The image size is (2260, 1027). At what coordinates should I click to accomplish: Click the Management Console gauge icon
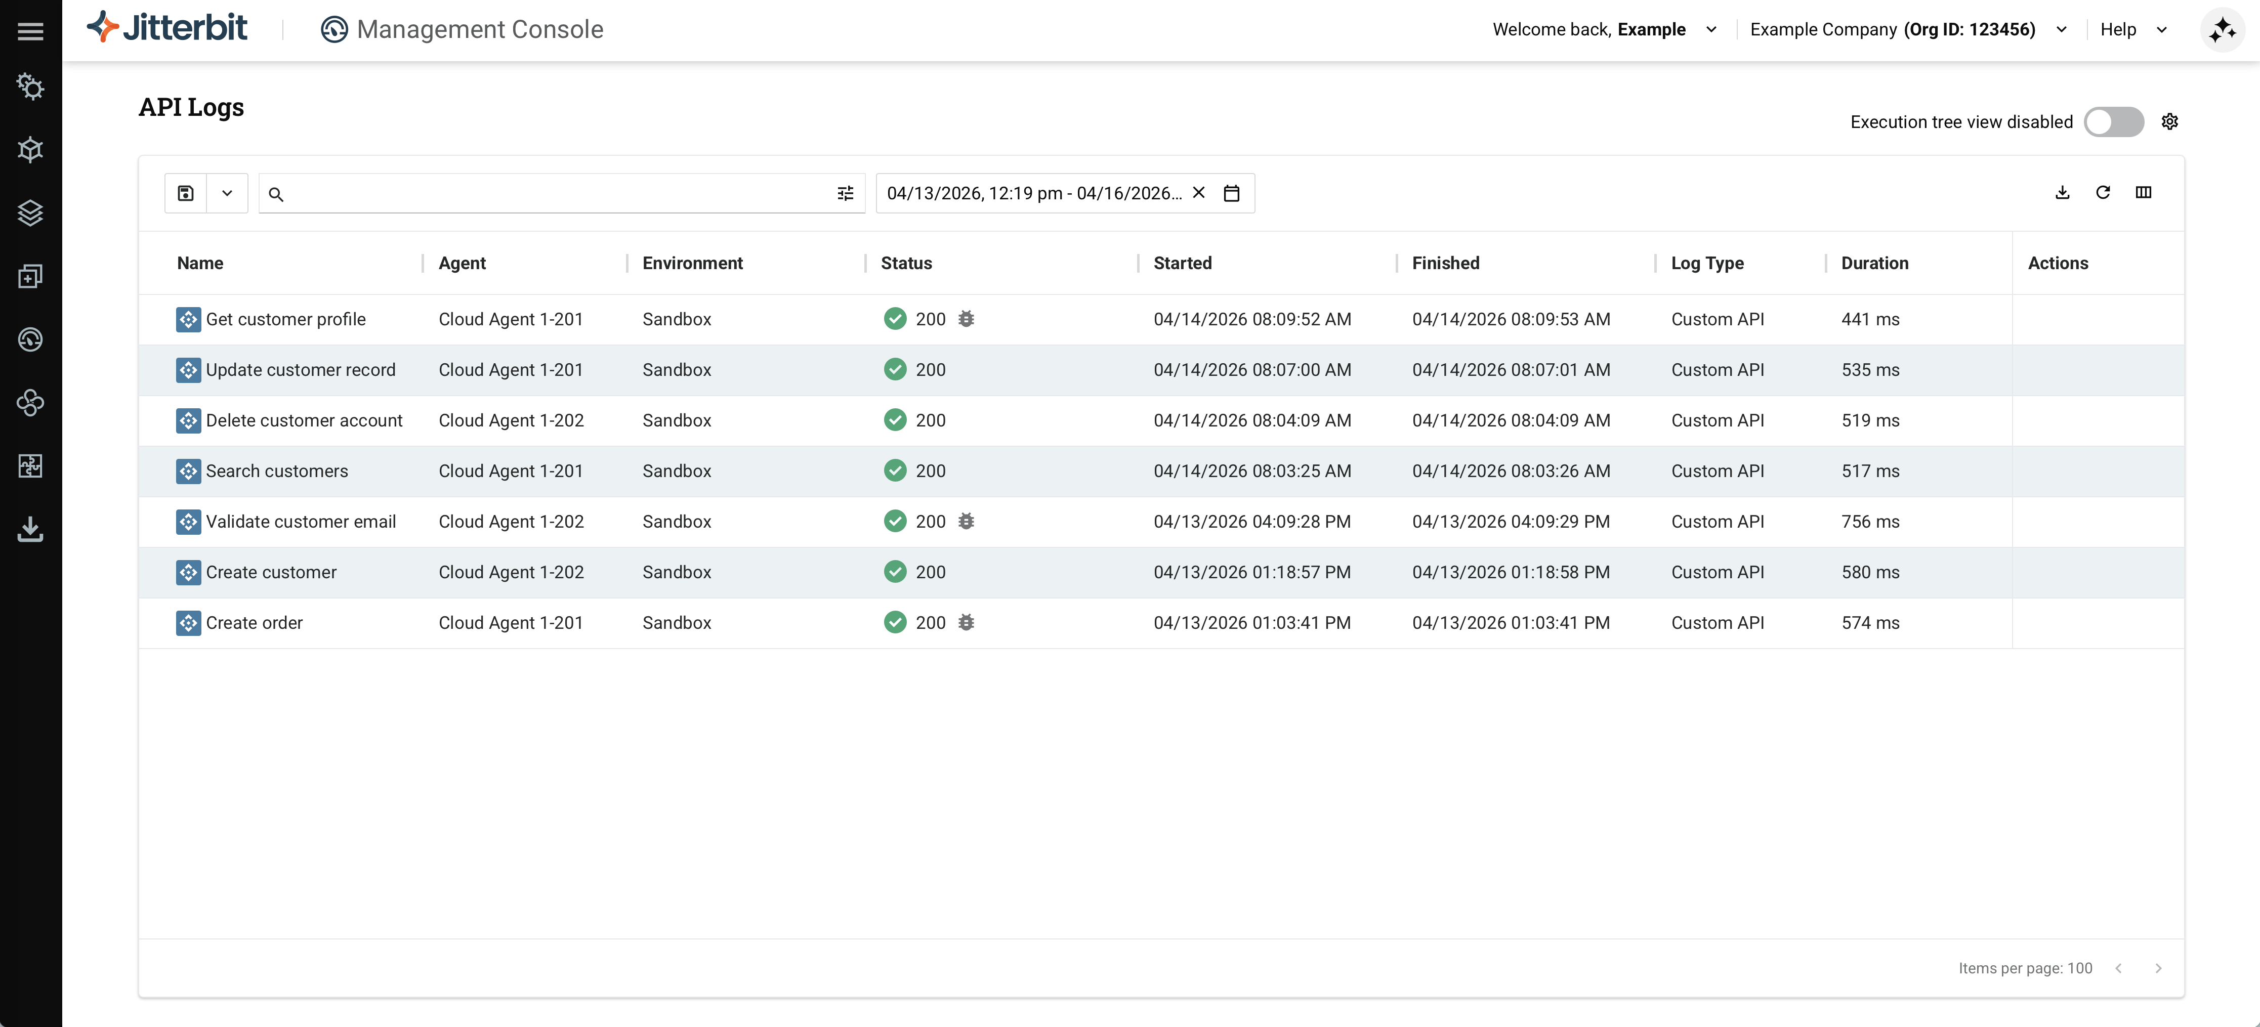point(333,30)
